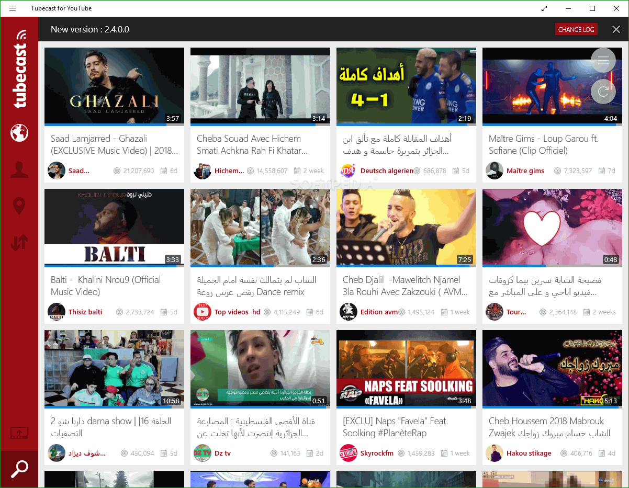Click the cast to screen icon in sidebar
629x488 pixels.
19,433
